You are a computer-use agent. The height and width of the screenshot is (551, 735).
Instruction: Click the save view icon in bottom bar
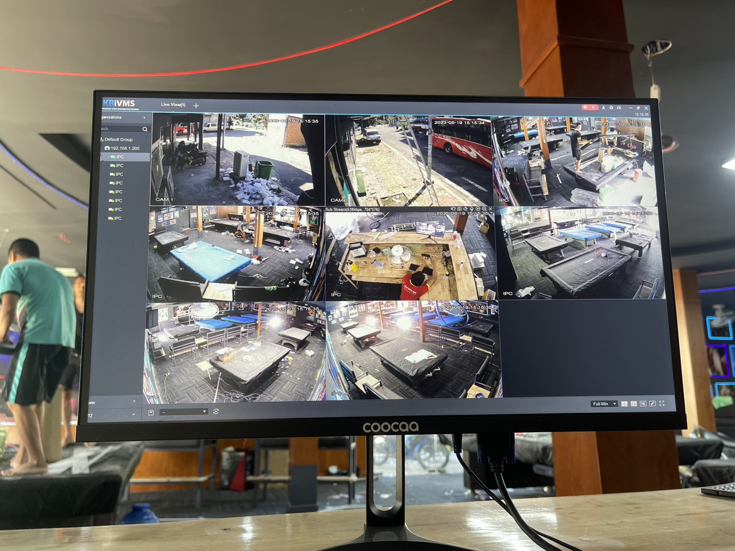151,413
